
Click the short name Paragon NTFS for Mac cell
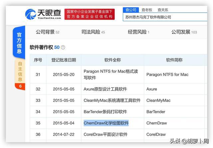point(174,74)
